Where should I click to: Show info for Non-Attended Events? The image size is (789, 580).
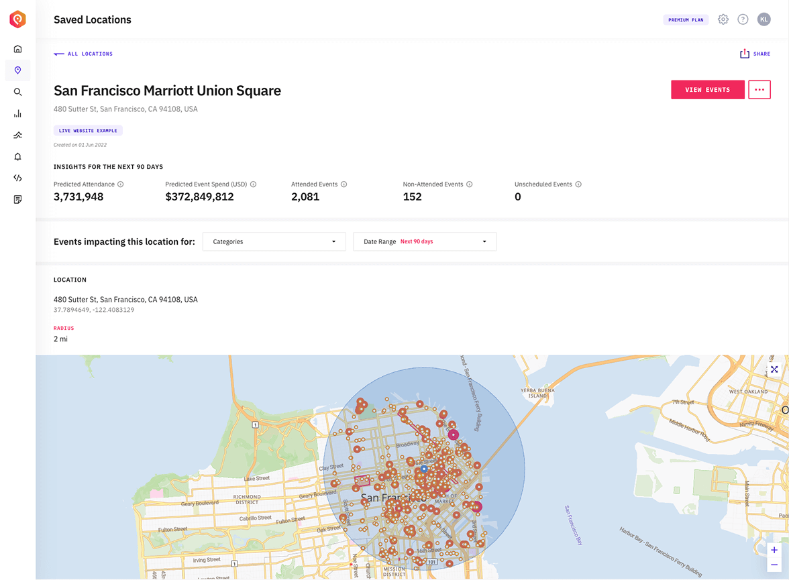pos(469,184)
